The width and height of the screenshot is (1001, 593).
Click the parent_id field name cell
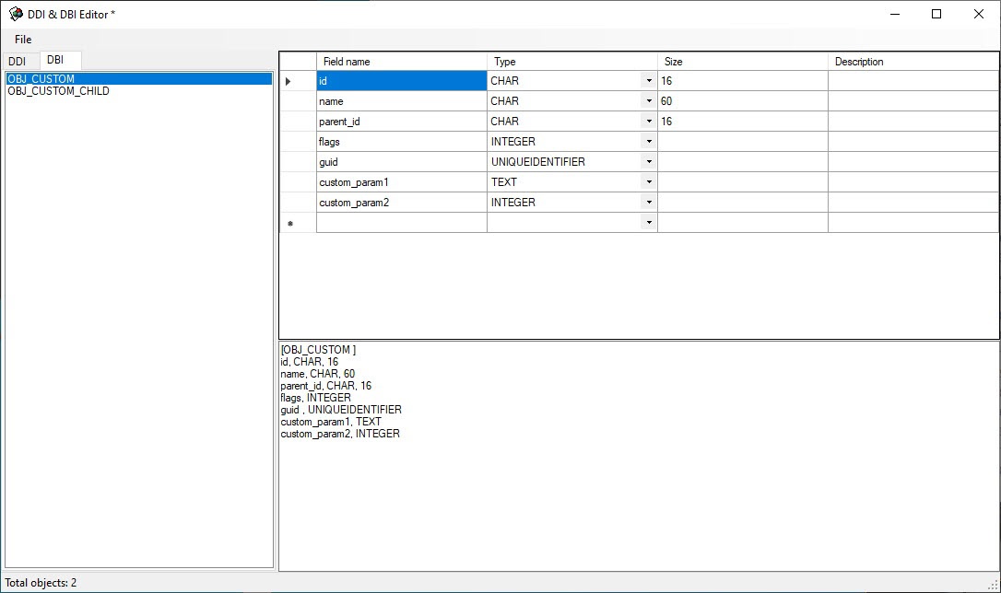click(401, 122)
